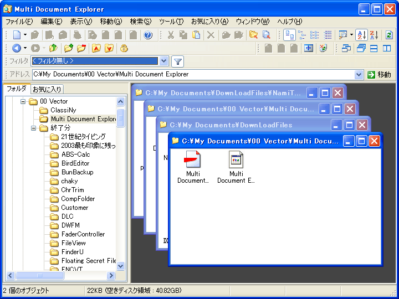The width and height of the screenshot is (399, 299).
Task: Click the magnifier preview icon
Action: tap(343, 35)
